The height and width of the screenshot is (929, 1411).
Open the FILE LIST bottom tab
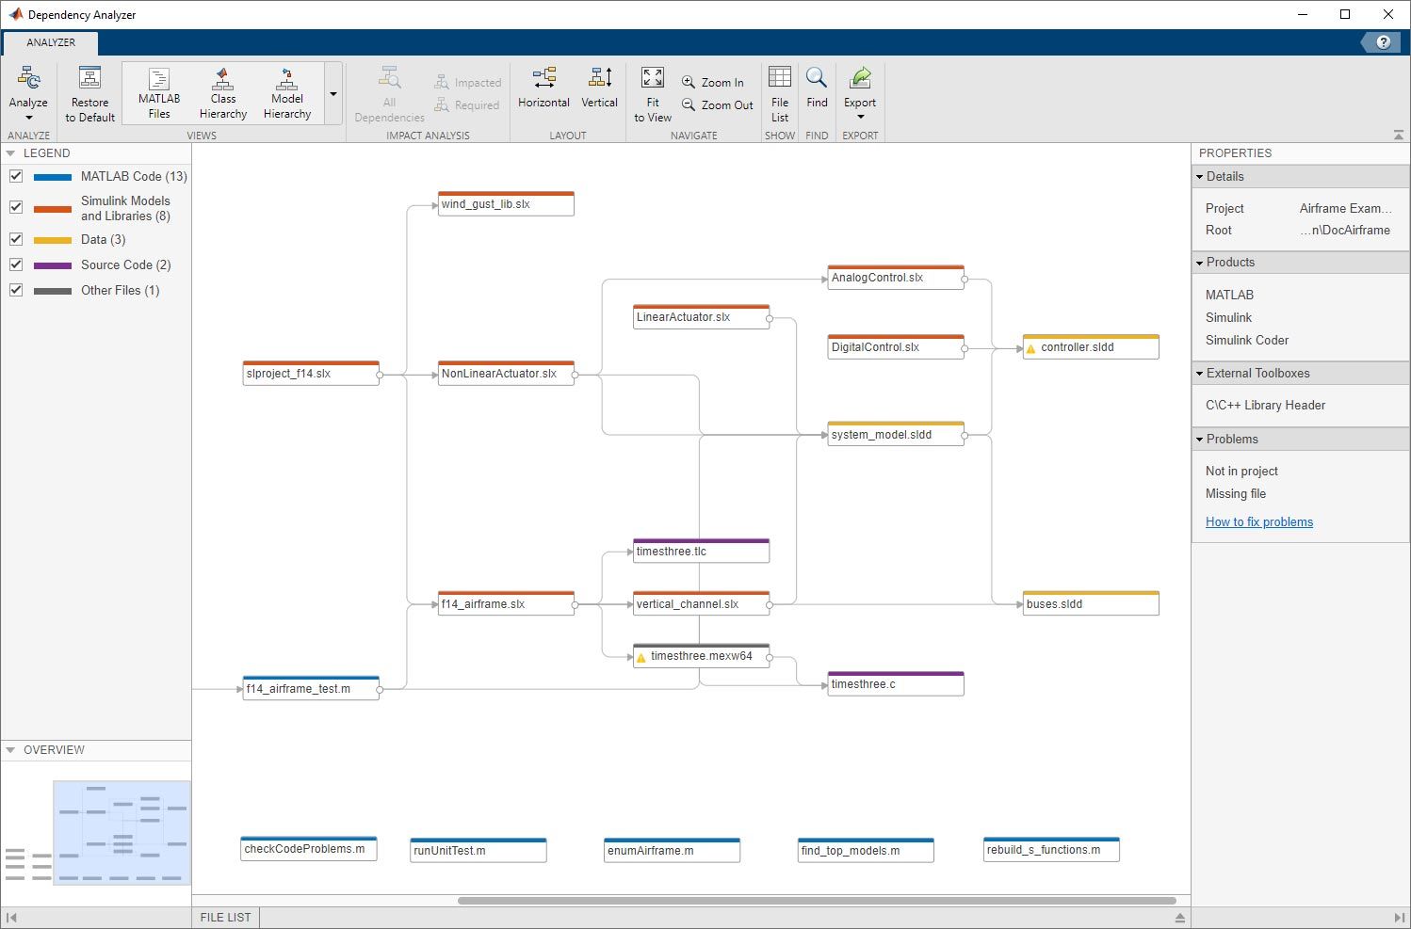(x=226, y=917)
